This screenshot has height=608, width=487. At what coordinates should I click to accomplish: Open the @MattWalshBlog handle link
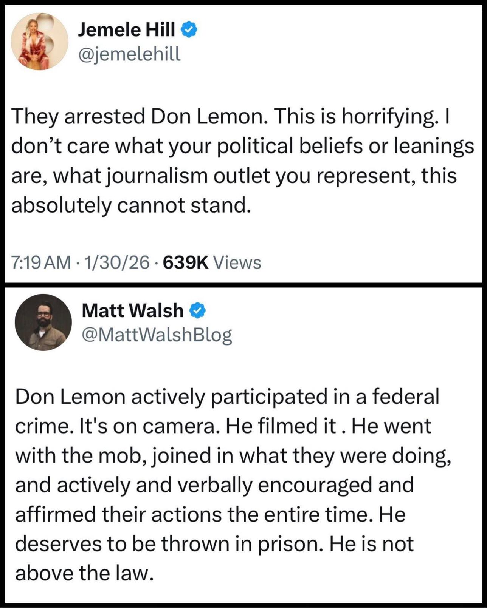pyautogui.click(x=157, y=335)
